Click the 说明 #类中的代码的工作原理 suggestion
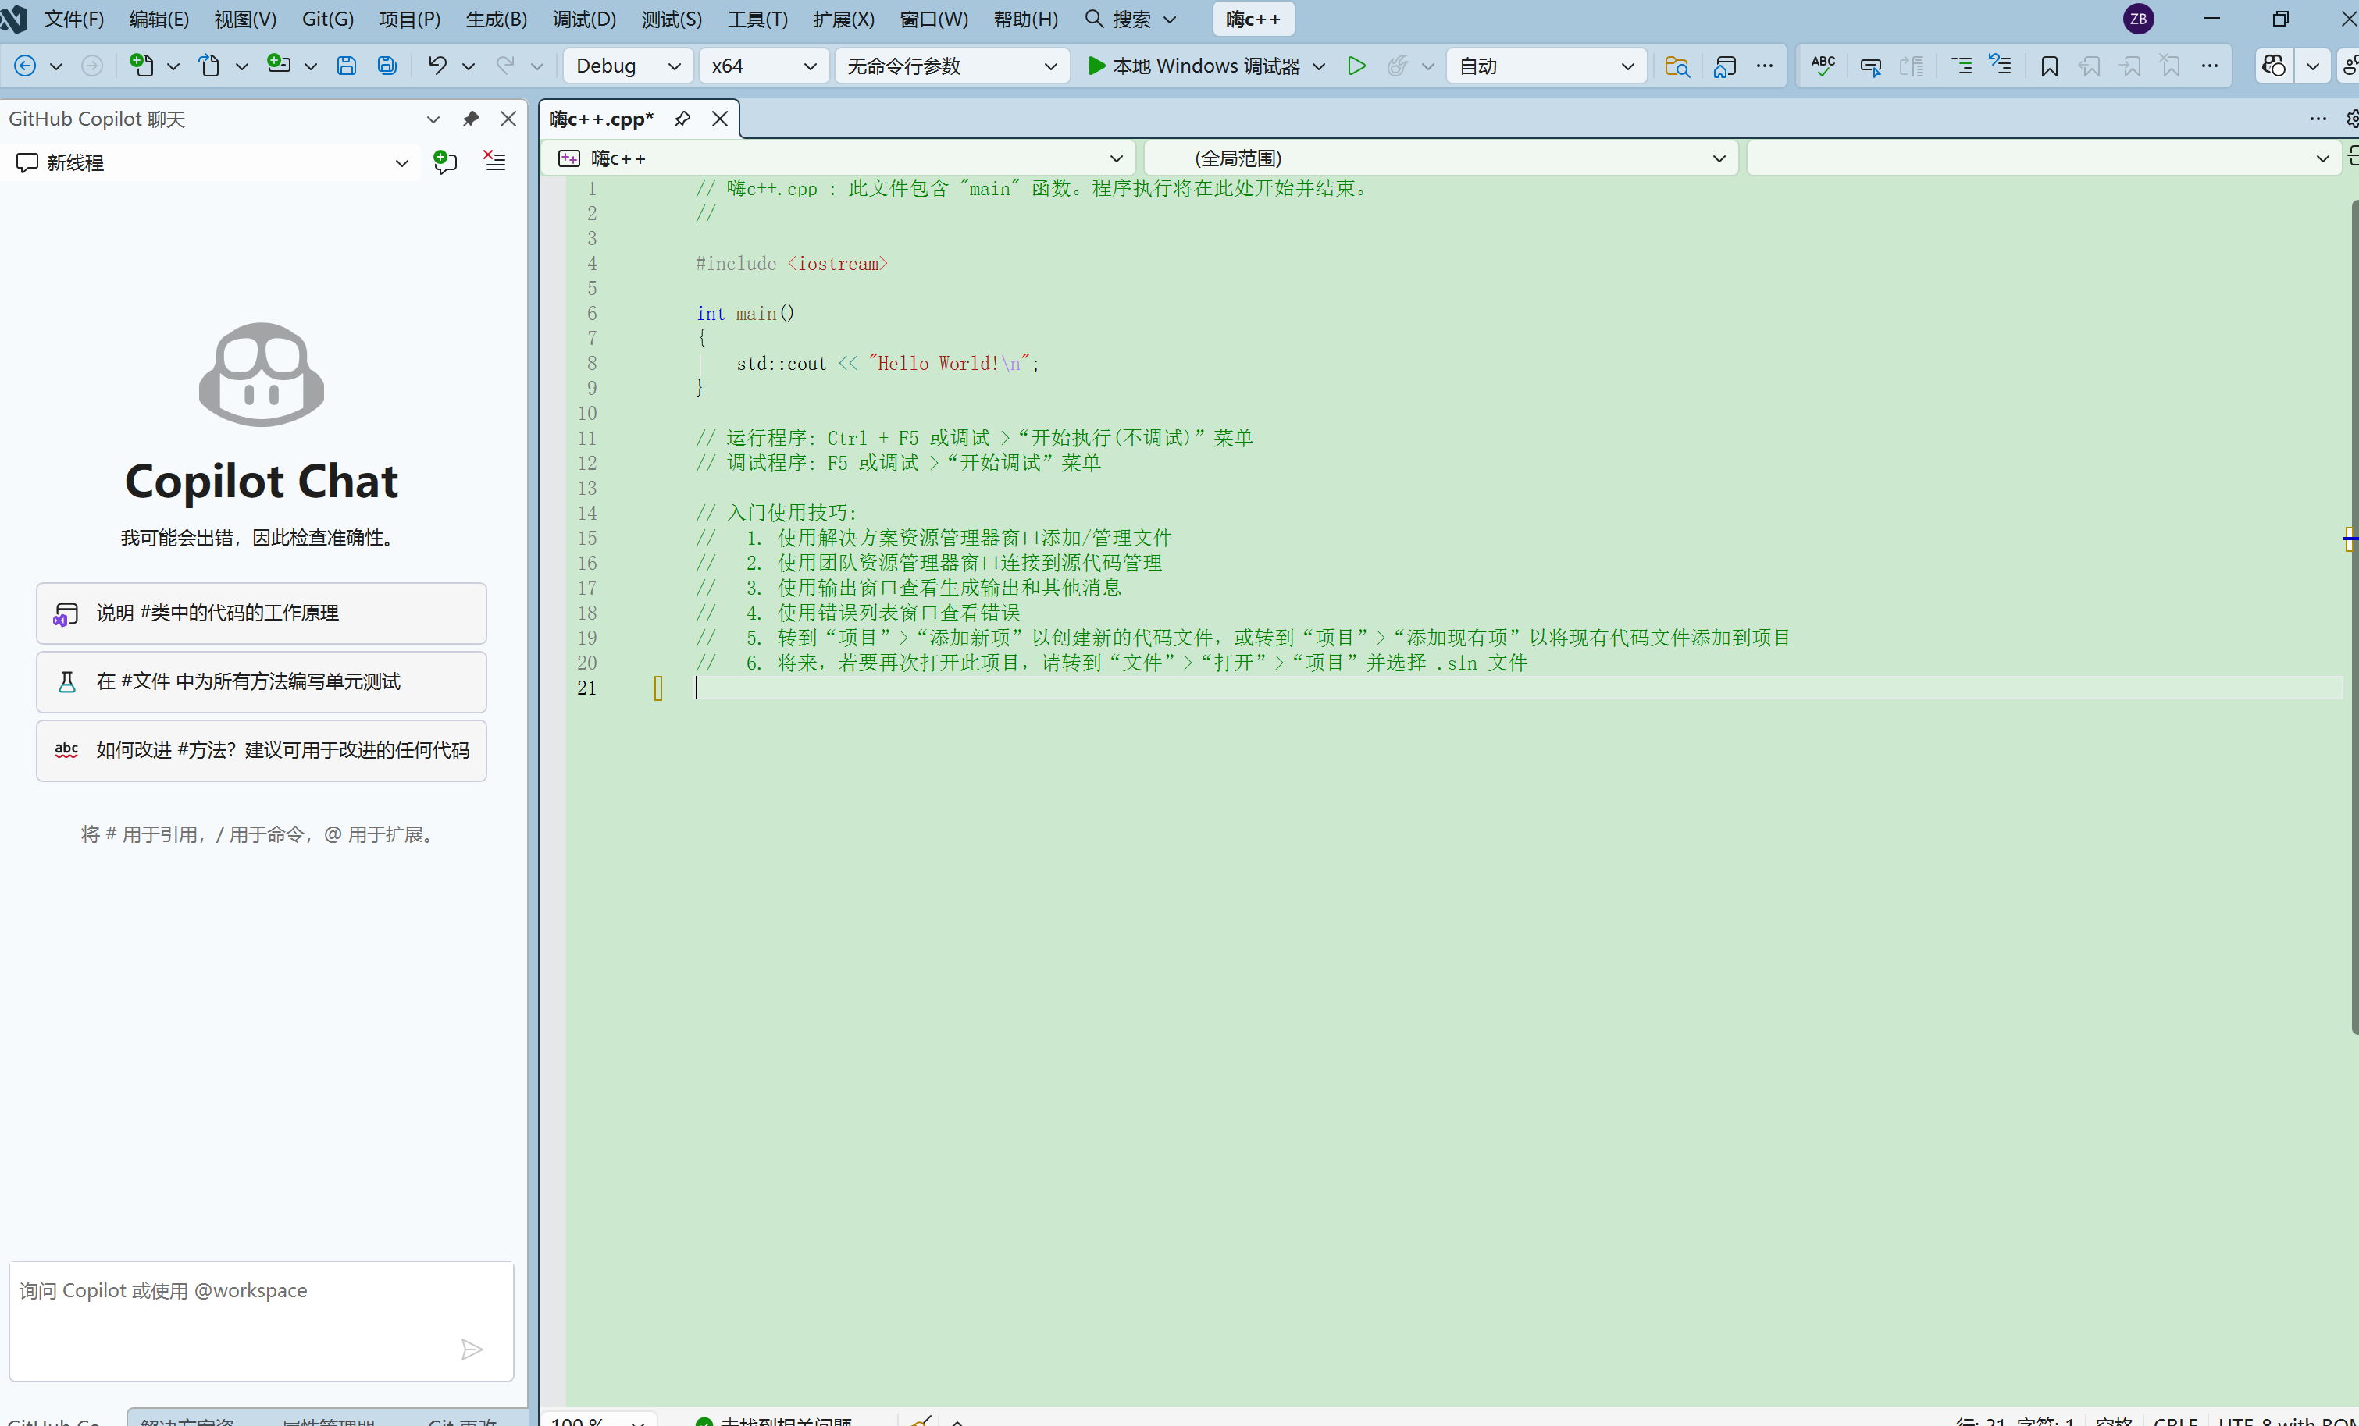The image size is (2359, 1426). (260, 613)
